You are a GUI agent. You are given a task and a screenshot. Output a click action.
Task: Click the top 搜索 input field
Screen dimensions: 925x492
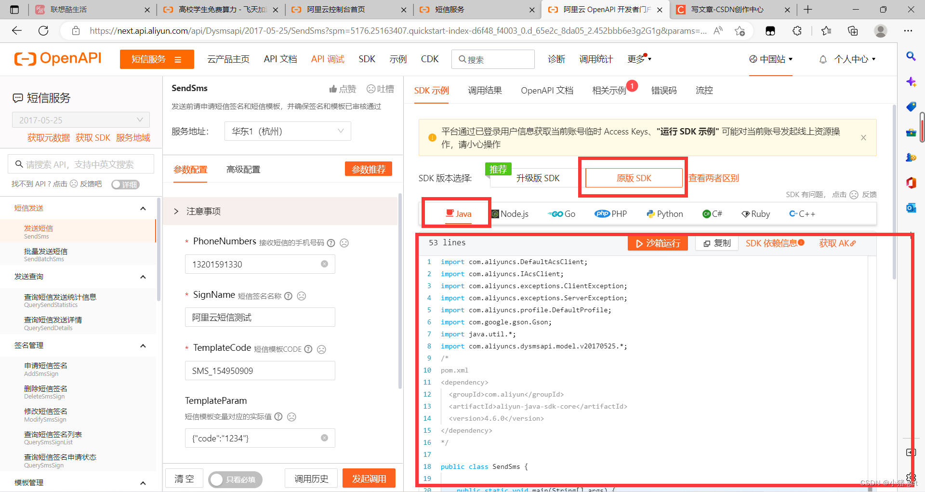[x=493, y=59]
